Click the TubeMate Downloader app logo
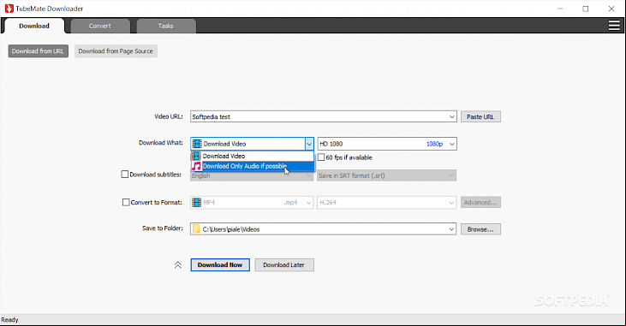This screenshot has height=326, width=626. [9, 9]
